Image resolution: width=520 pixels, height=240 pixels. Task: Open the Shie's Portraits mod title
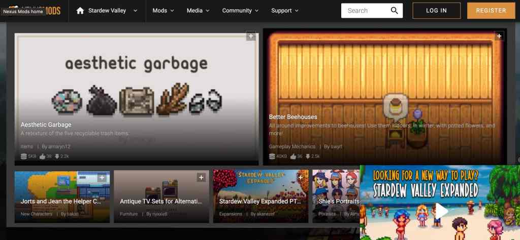[339, 201]
